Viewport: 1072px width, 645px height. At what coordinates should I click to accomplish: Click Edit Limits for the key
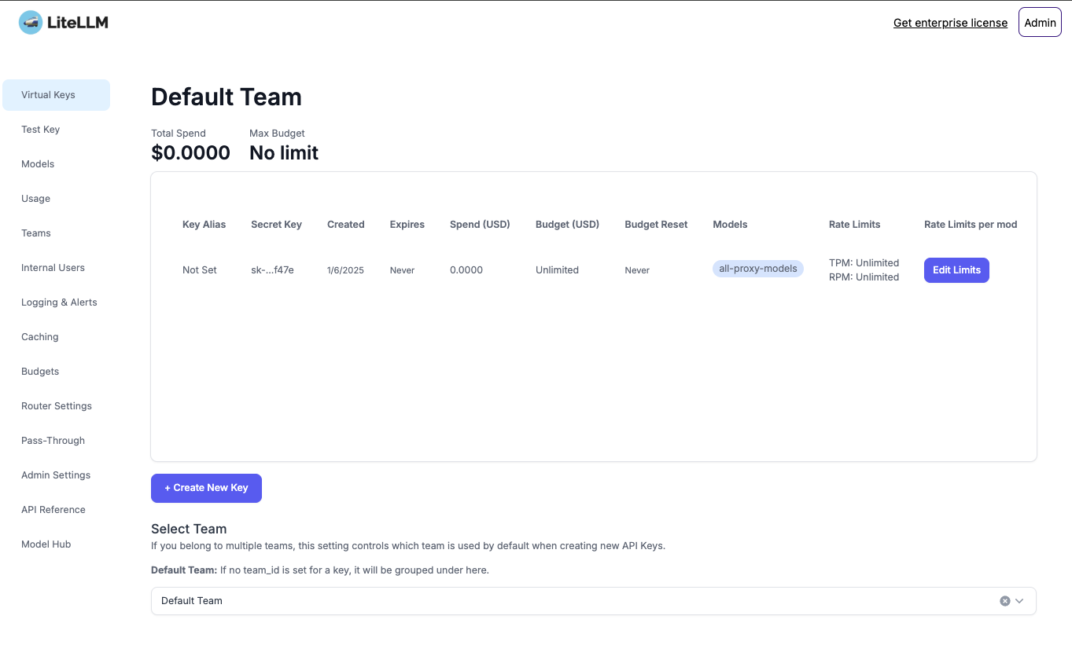956,270
